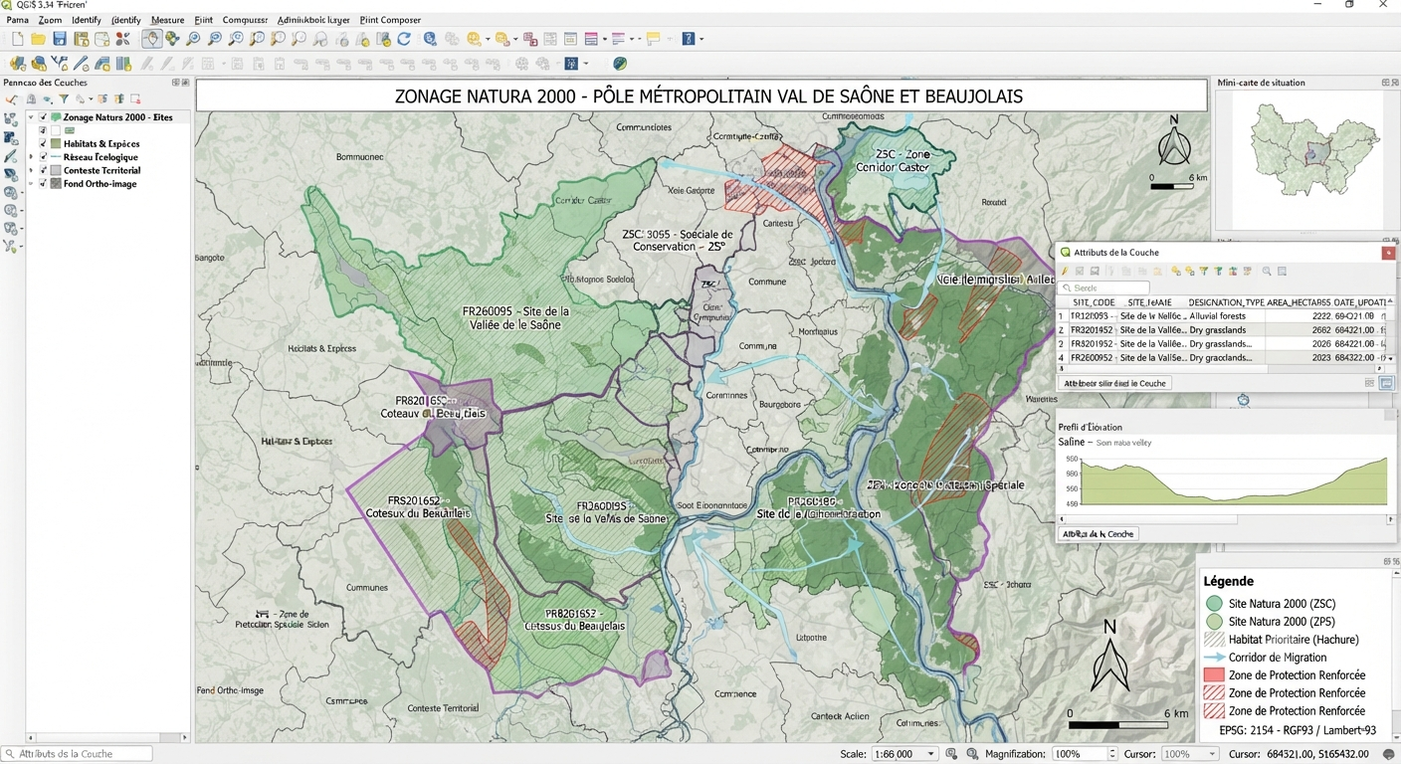Viewport: 1401px width, 764px height.
Task: Click the lock scale icon beside scale box
Action: click(x=951, y=754)
